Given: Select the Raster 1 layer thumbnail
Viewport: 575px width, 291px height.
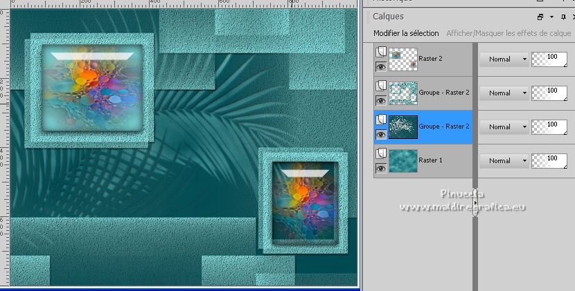Looking at the screenshot, I should pyautogui.click(x=403, y=160).
